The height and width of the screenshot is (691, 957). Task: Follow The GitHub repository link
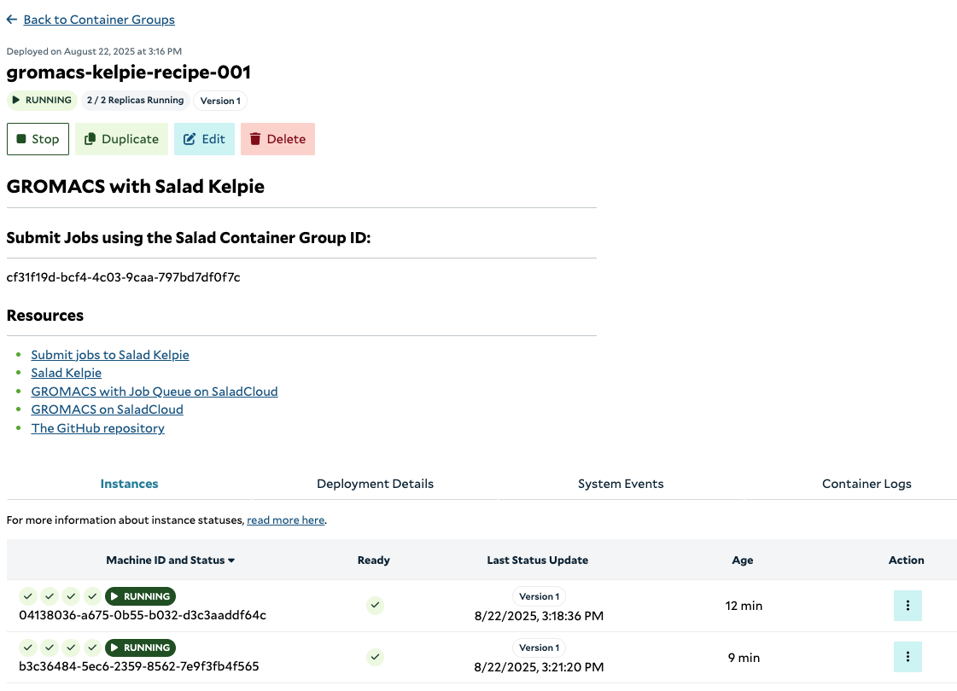(x=97, y=428)
